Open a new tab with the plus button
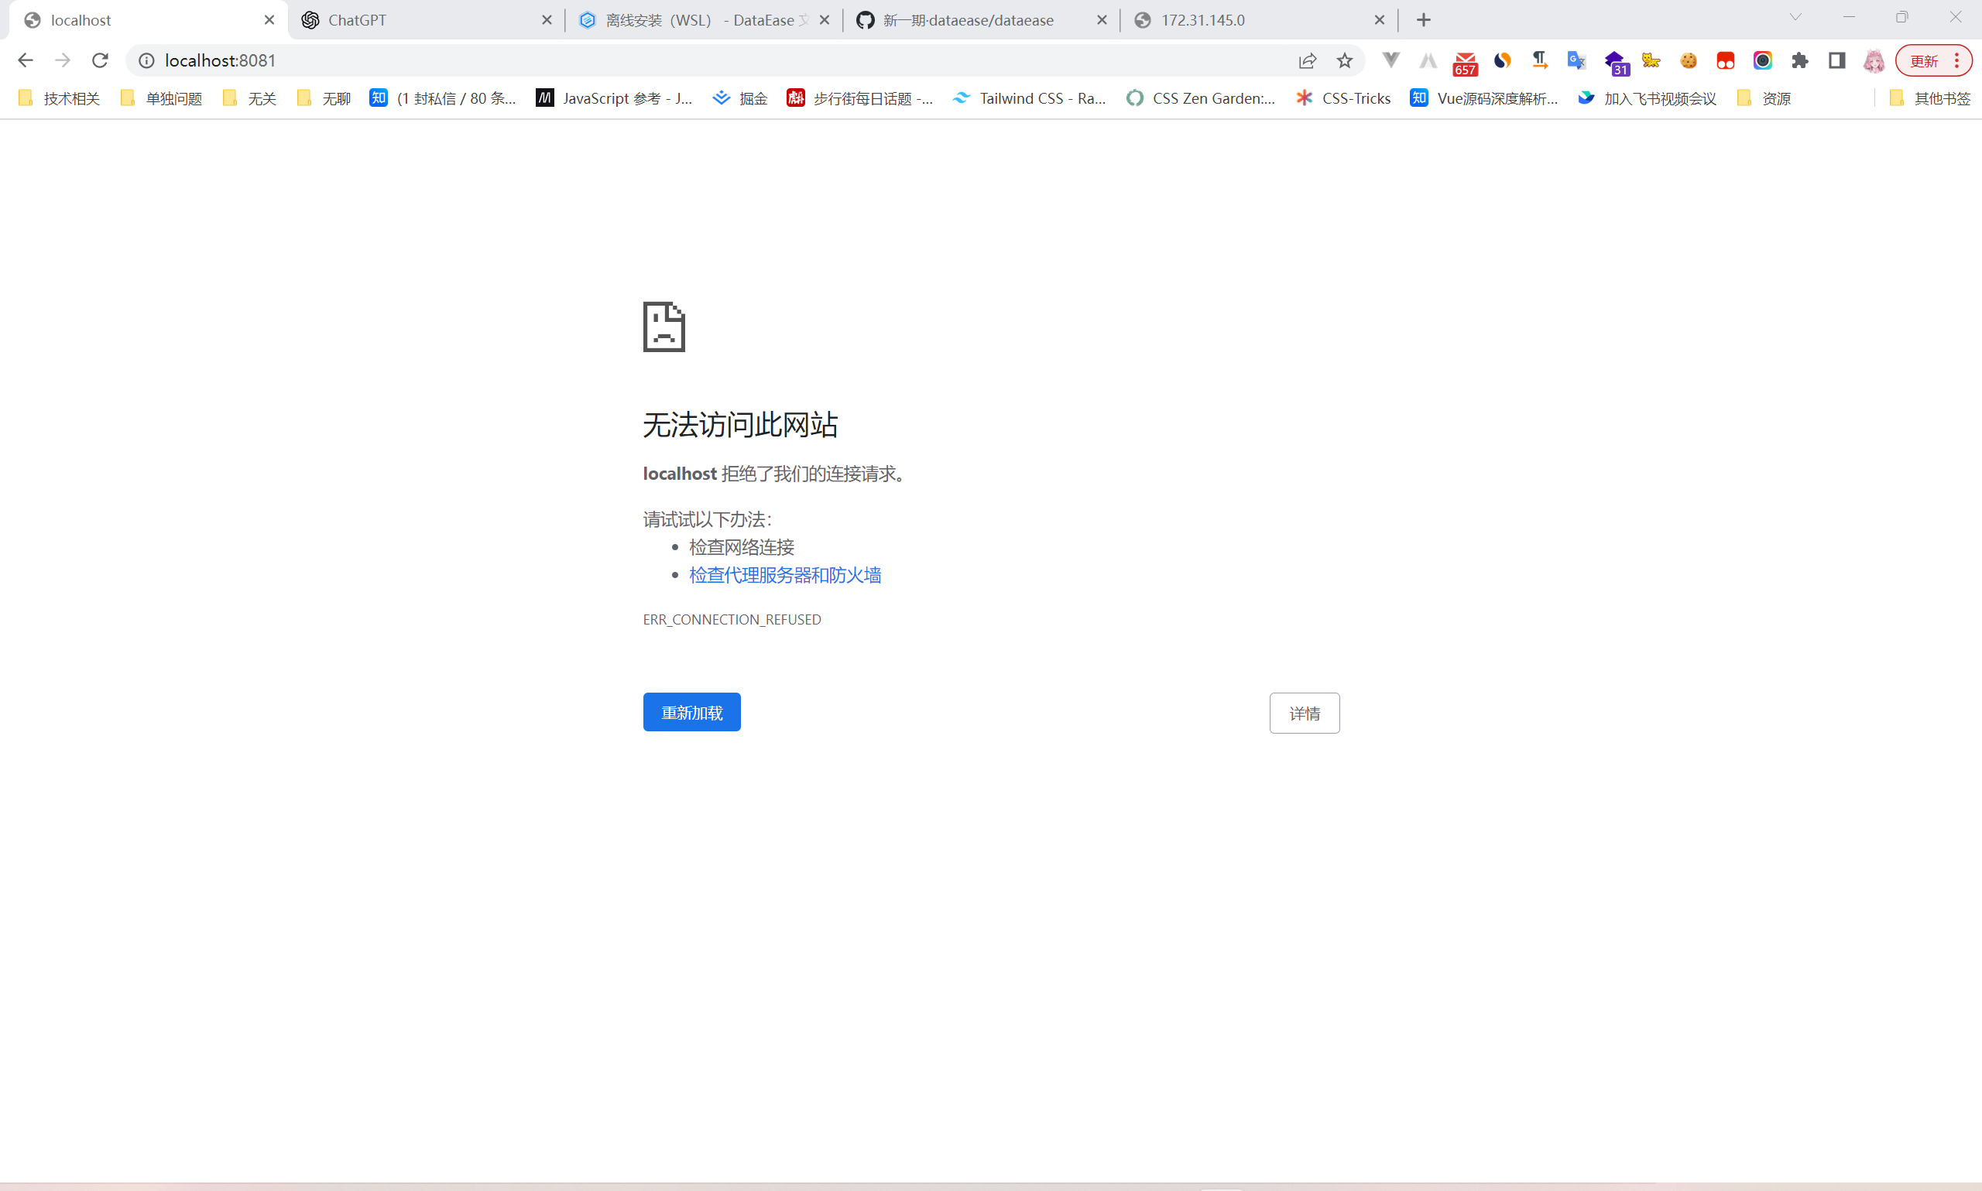1982x1191 pixels. 1423,20
